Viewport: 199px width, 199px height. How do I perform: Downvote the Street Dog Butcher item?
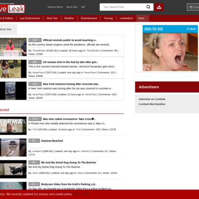(37, 162)
